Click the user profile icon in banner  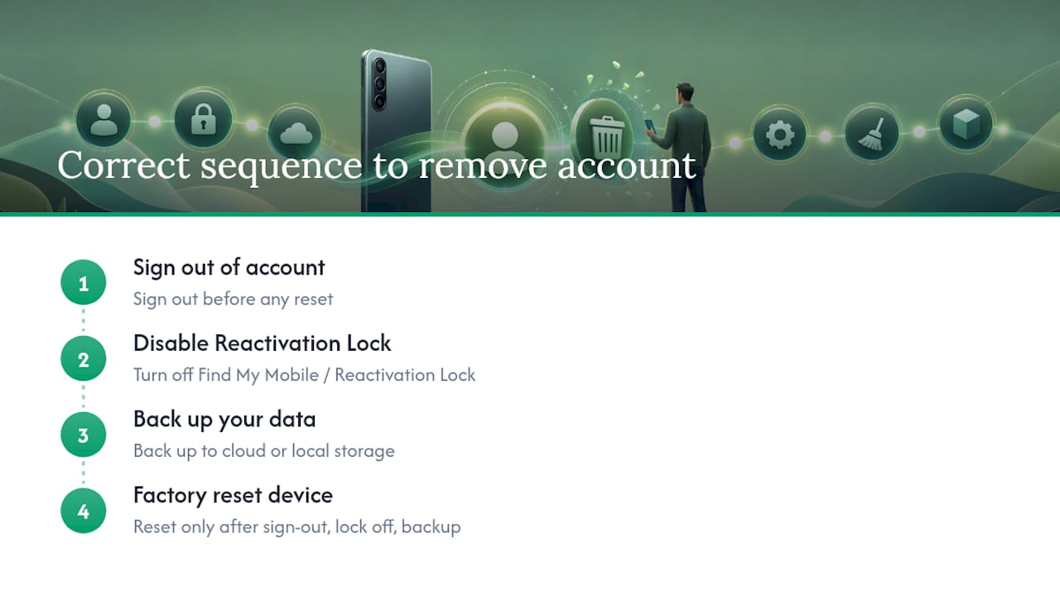pos(104,119)
